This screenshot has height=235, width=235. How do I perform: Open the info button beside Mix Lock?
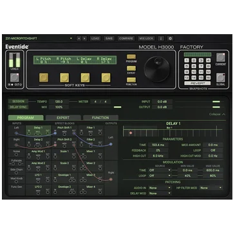[x=161, y=39]
